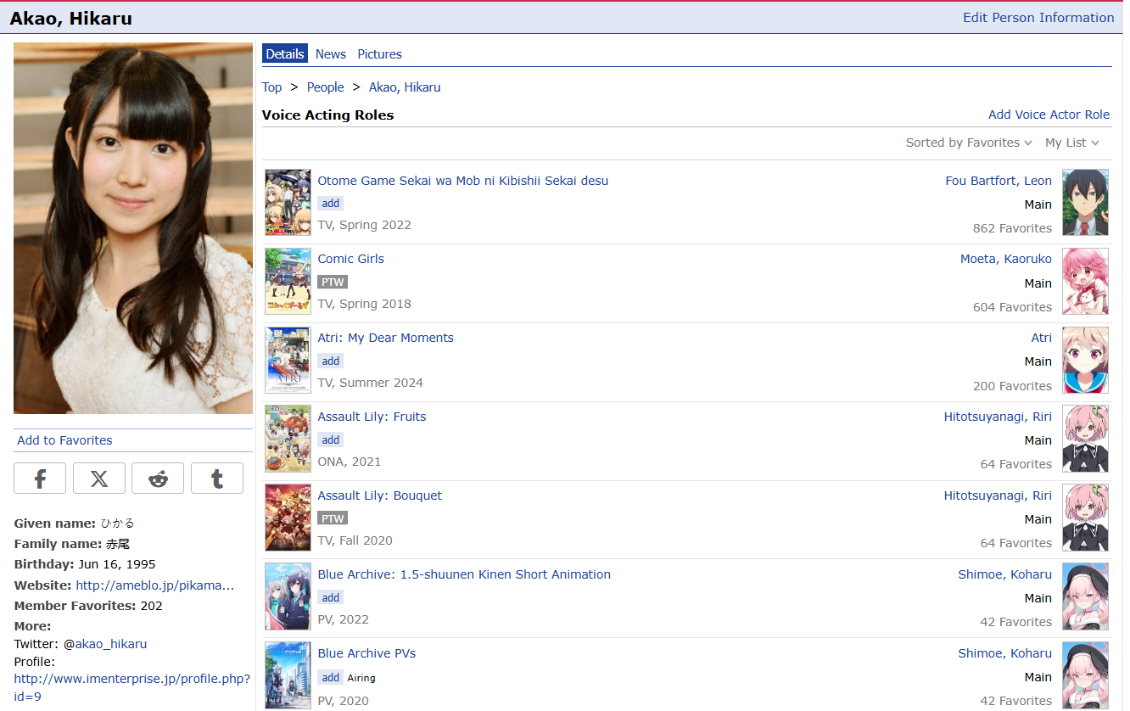Click Edit Person Information link
The image size is (1130, 711).
[1038, 18]
